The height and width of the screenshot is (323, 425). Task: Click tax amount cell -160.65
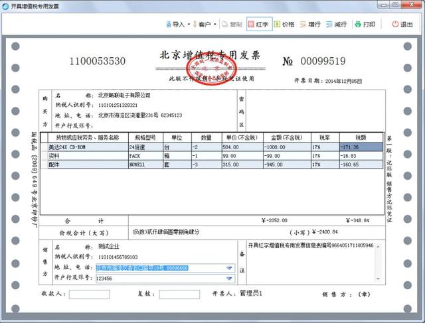[361, 164]
